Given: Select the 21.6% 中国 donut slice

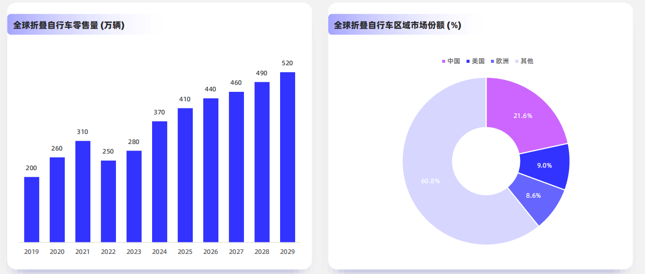Looking at the screenshot, I should pyautogui.click(x=523, y=115).
